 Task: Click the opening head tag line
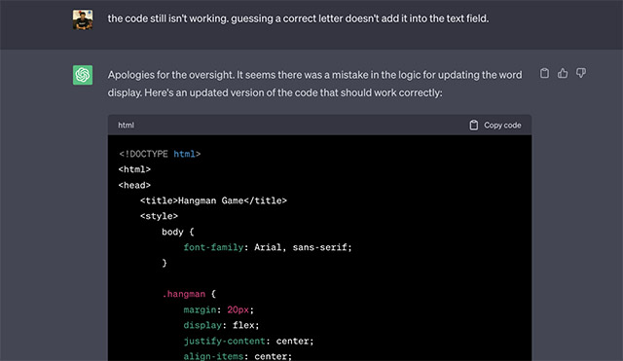(x=134, y=185)
